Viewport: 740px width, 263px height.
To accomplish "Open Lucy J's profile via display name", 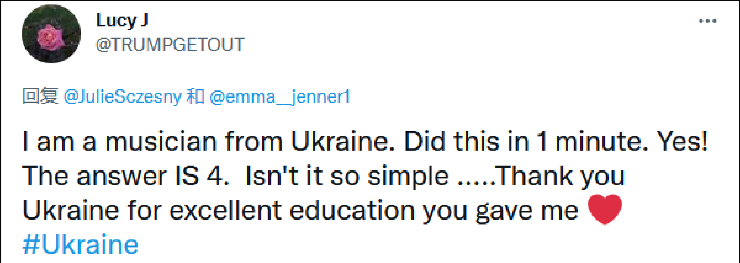I will [122, 21].
